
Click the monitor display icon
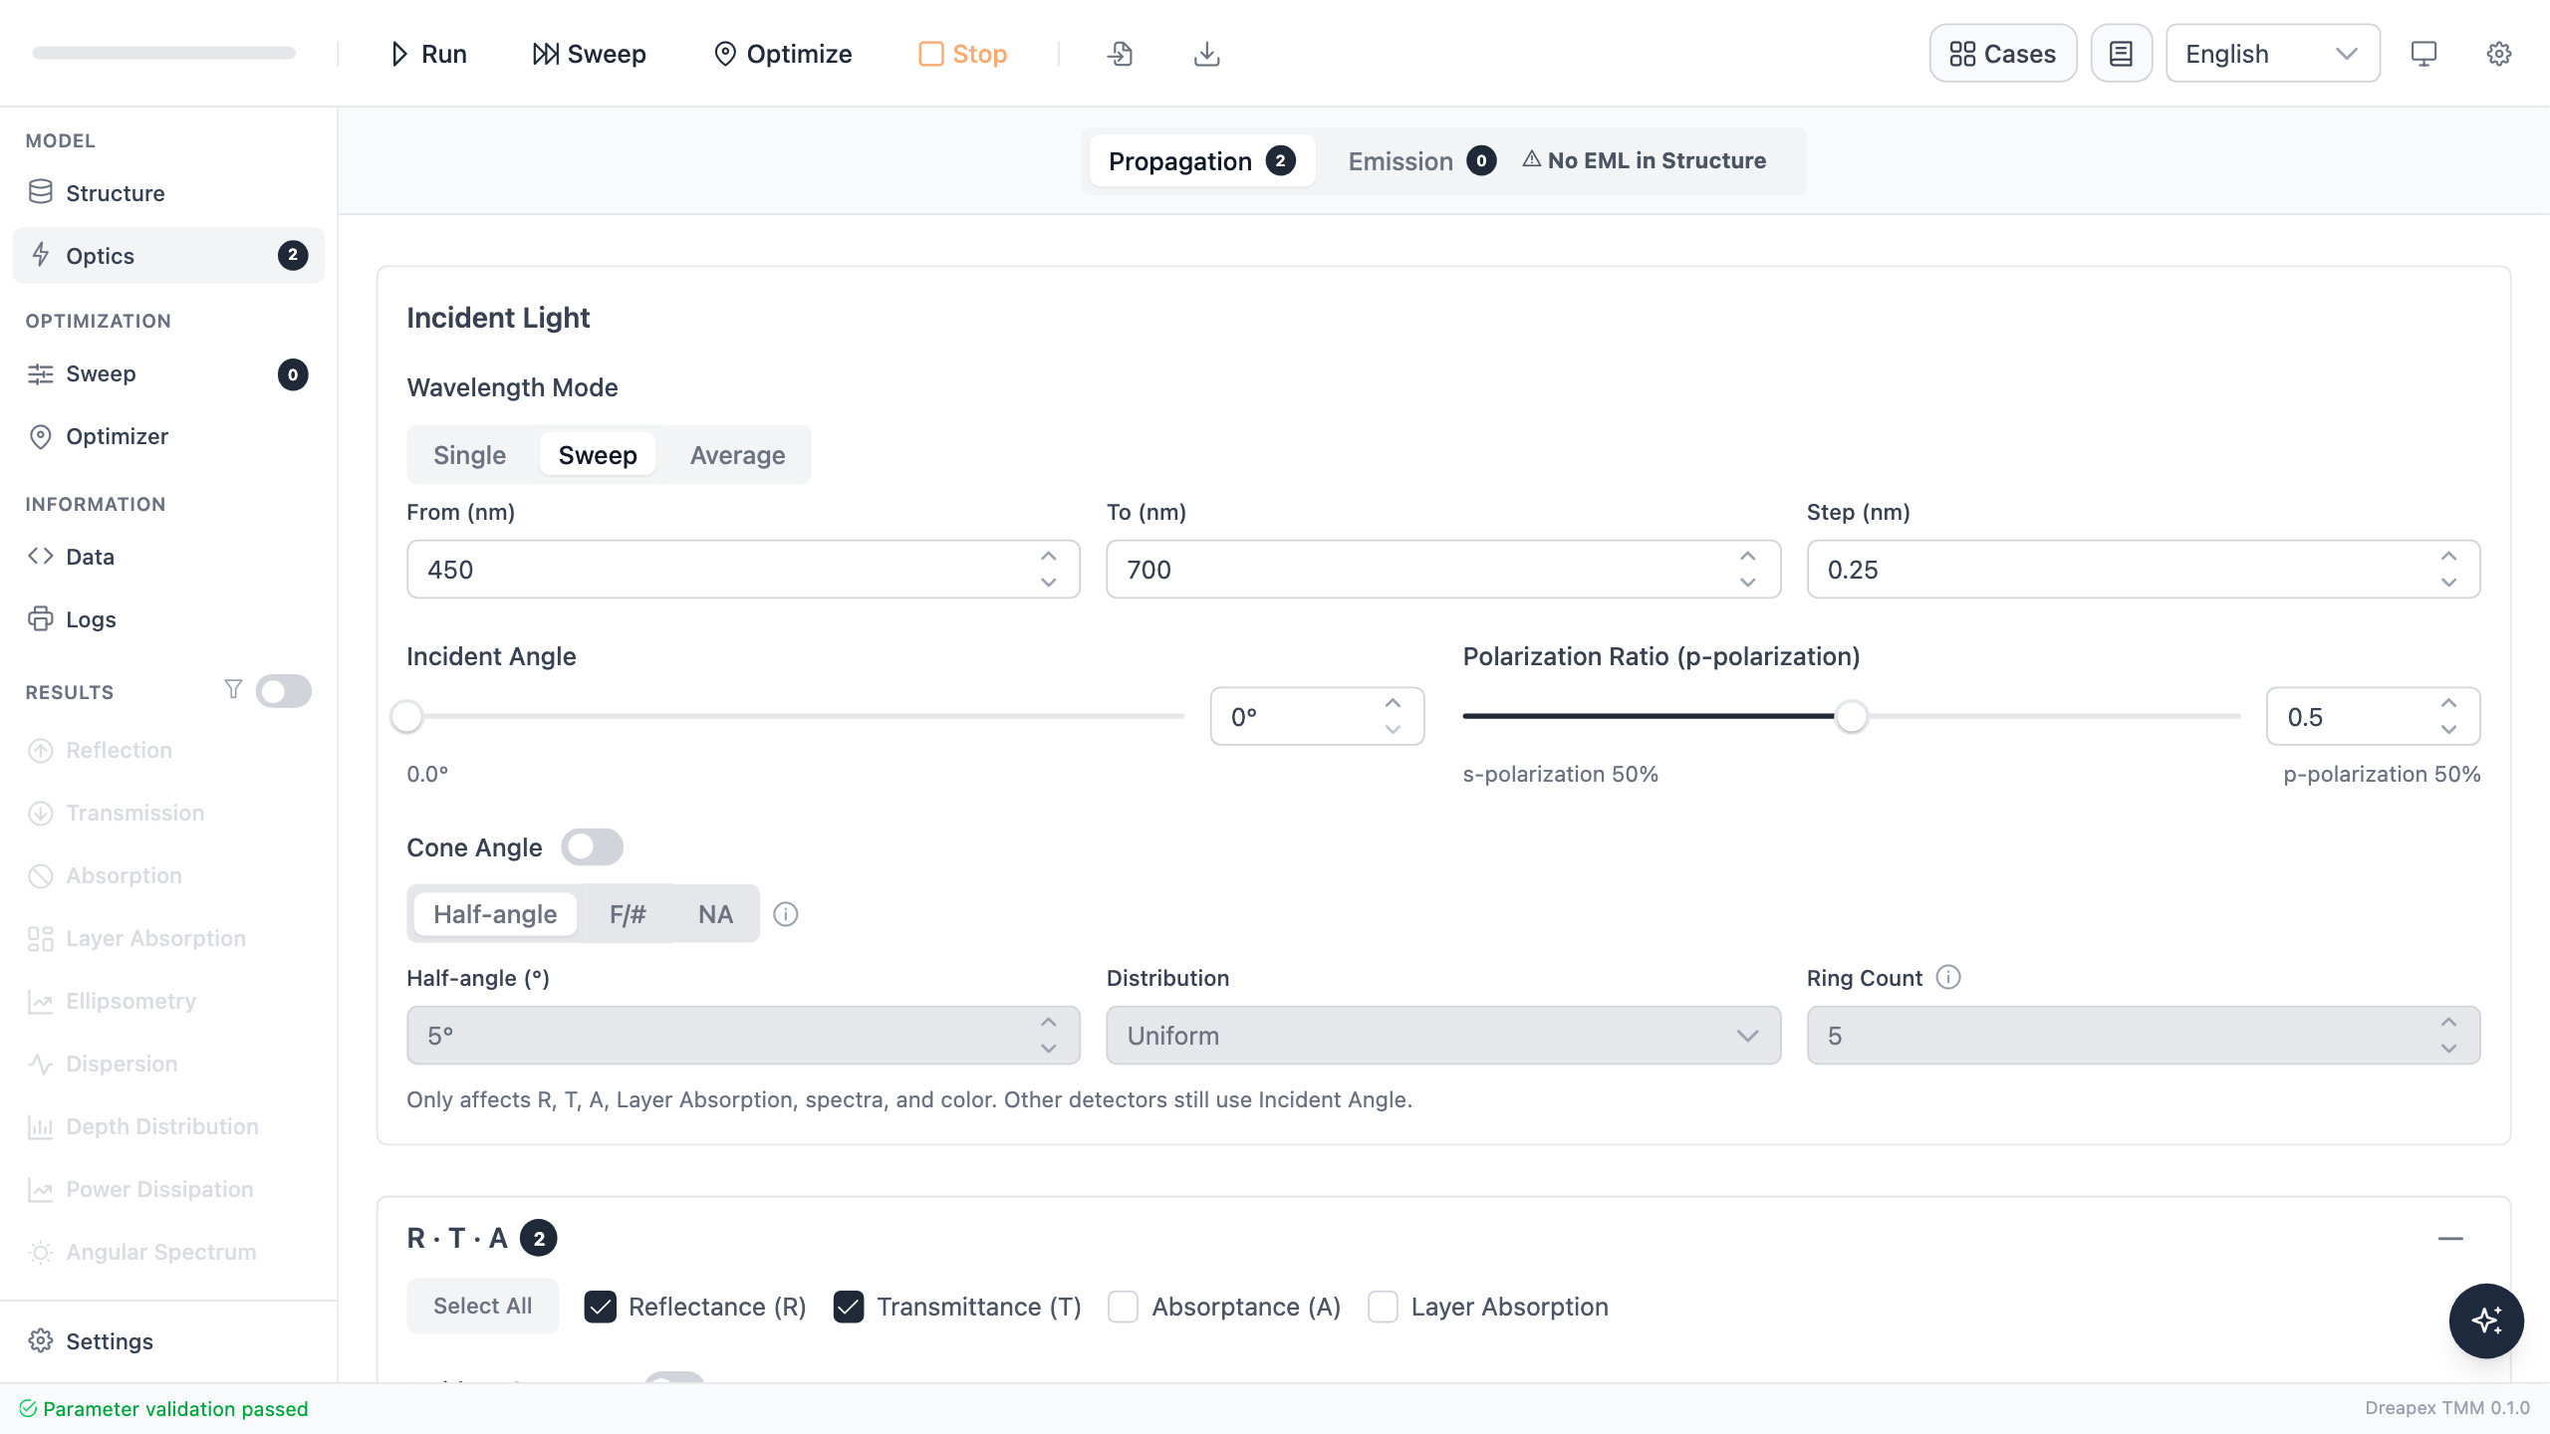(2423, 54)
